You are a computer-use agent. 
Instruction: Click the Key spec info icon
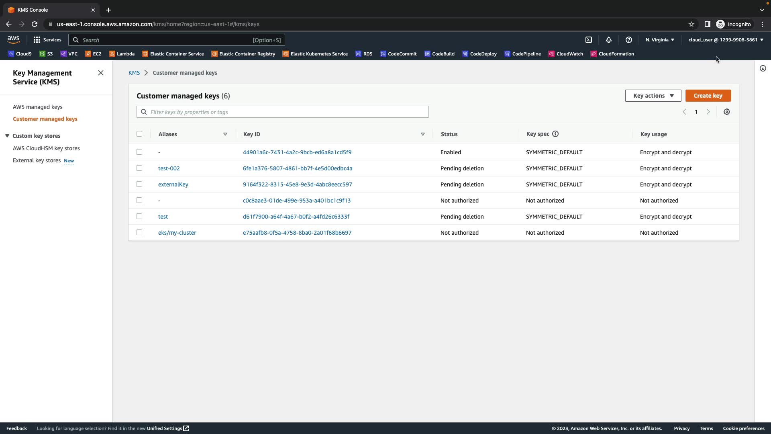[555, 134]
